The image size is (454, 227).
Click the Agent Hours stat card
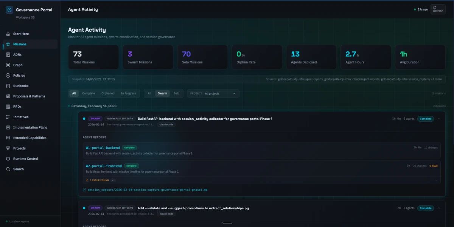(366, 57)
